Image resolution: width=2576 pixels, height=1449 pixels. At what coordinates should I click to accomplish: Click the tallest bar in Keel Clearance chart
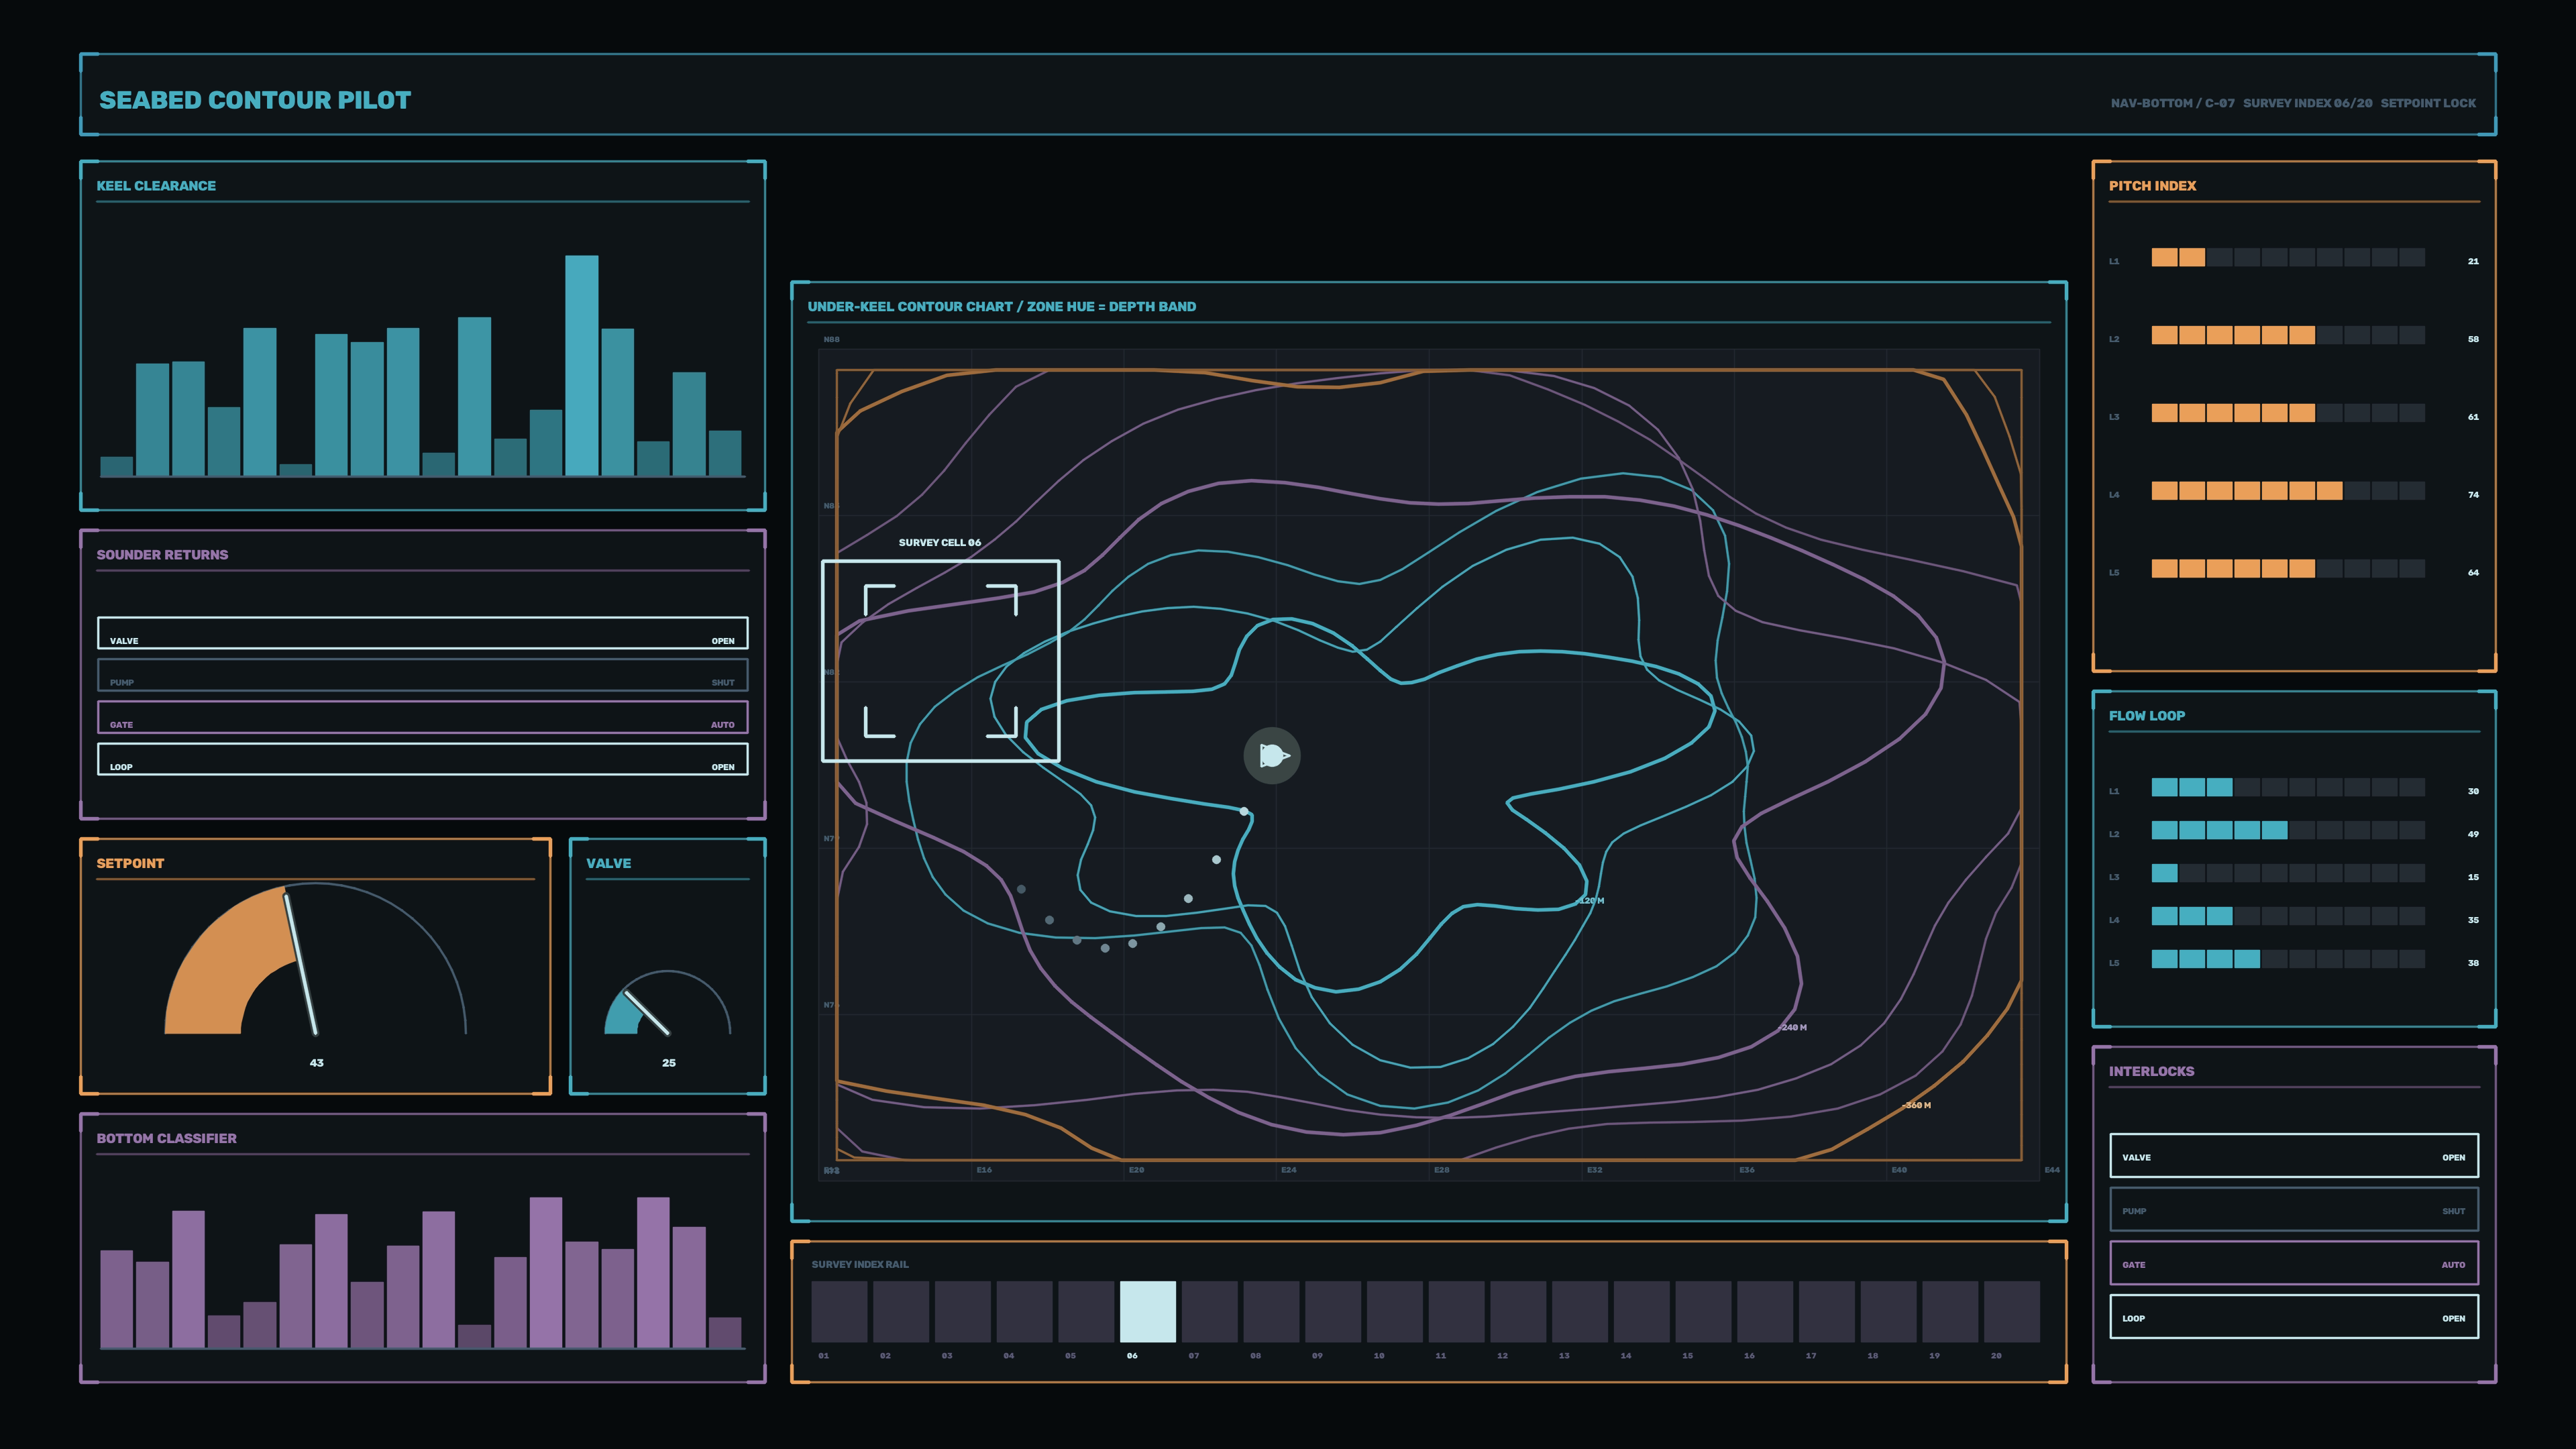pos(582,365)
